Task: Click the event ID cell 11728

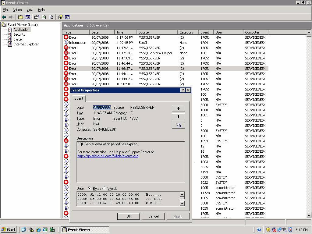Action: point(205,193)
